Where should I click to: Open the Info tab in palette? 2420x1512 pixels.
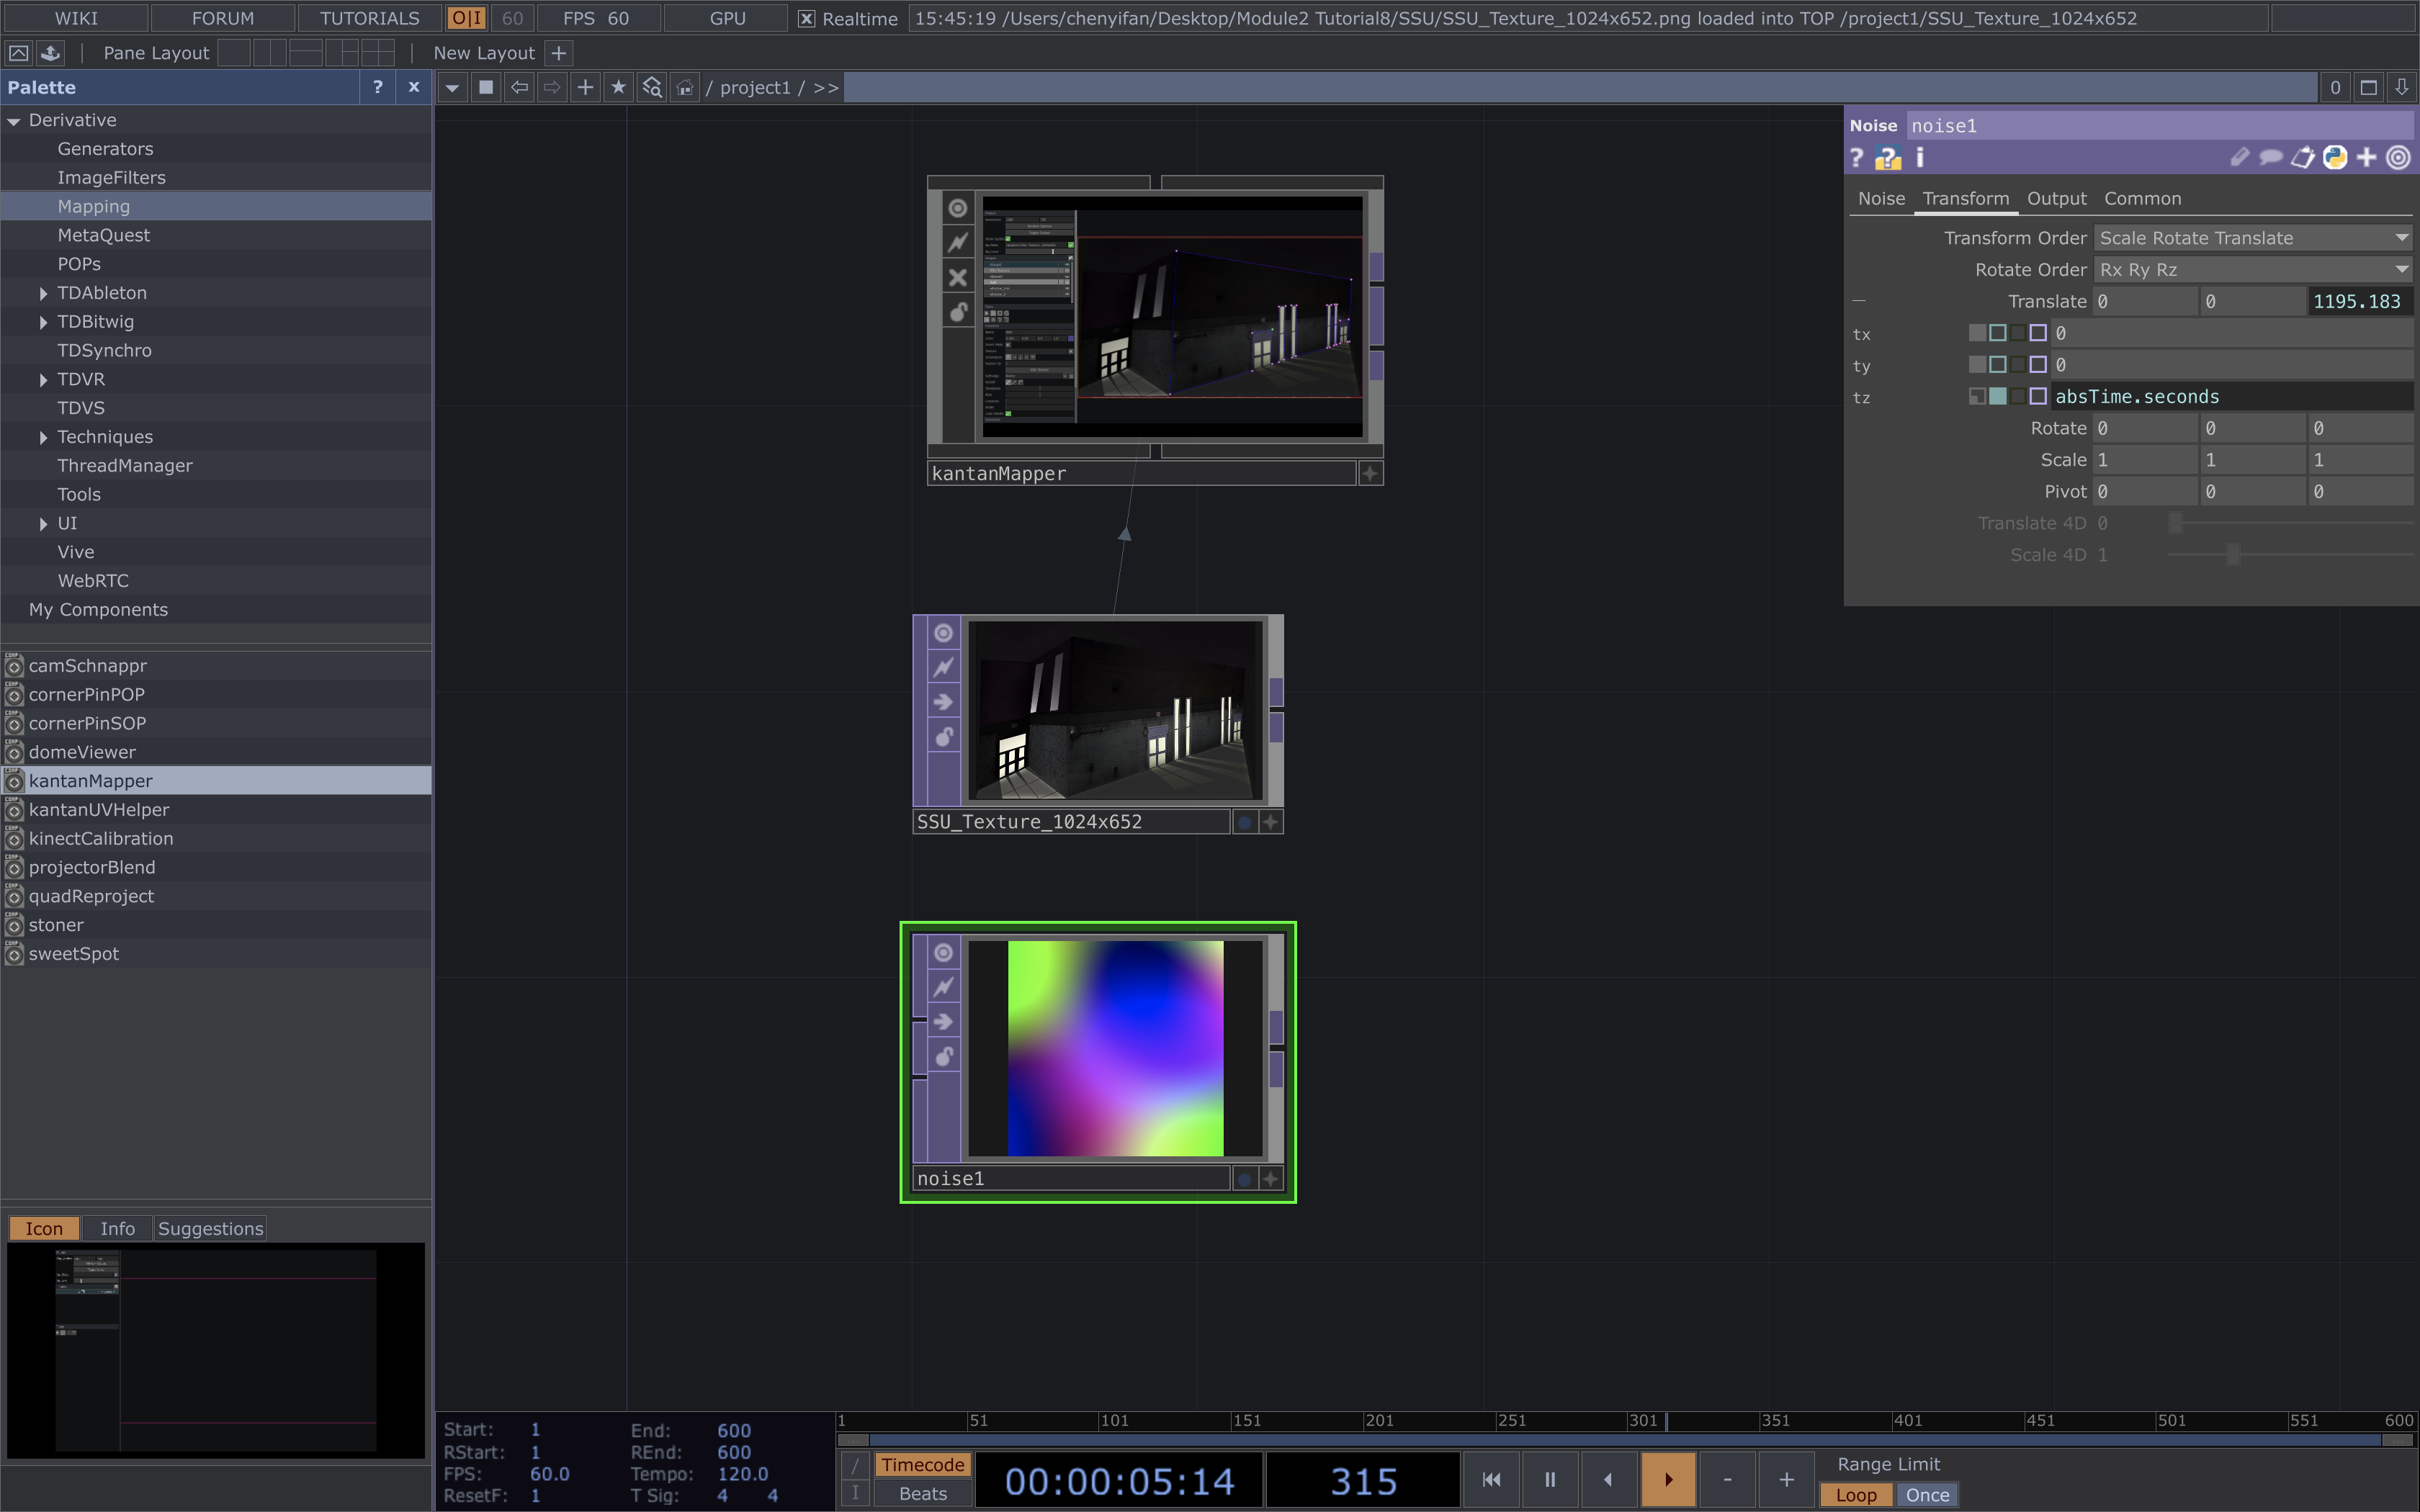coord(117,1228)
